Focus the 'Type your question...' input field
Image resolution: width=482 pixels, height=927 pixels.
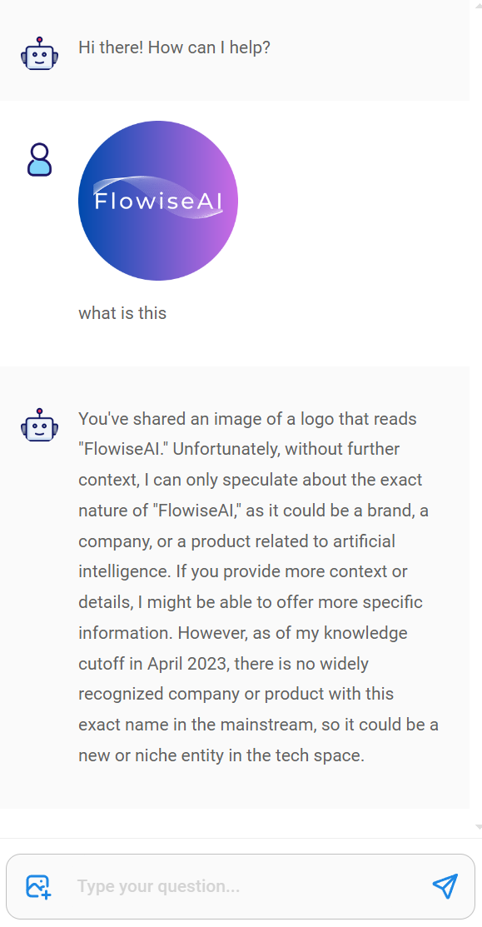(x=248, y=886)
